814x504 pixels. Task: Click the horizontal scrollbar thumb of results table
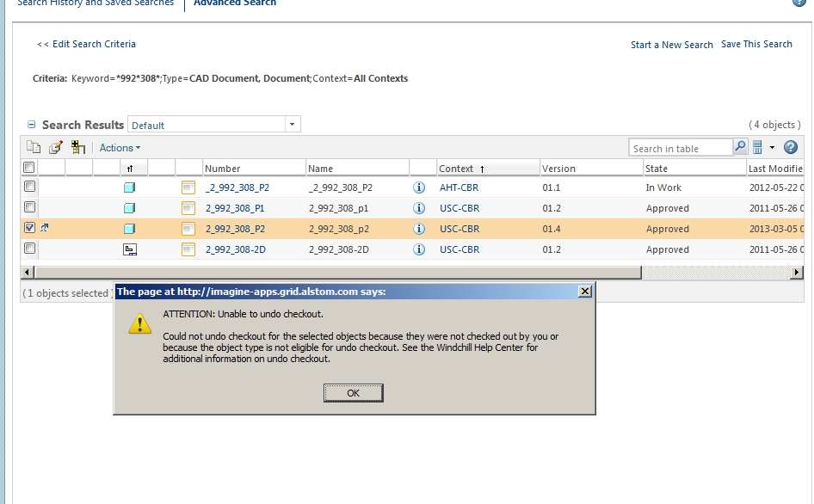click(338, 272)
